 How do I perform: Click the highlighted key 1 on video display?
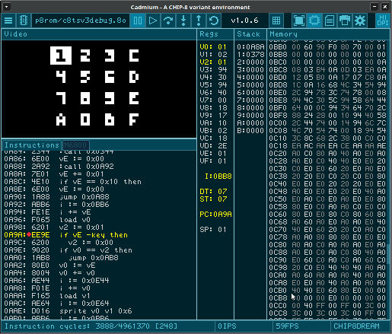tap(61, 56)
